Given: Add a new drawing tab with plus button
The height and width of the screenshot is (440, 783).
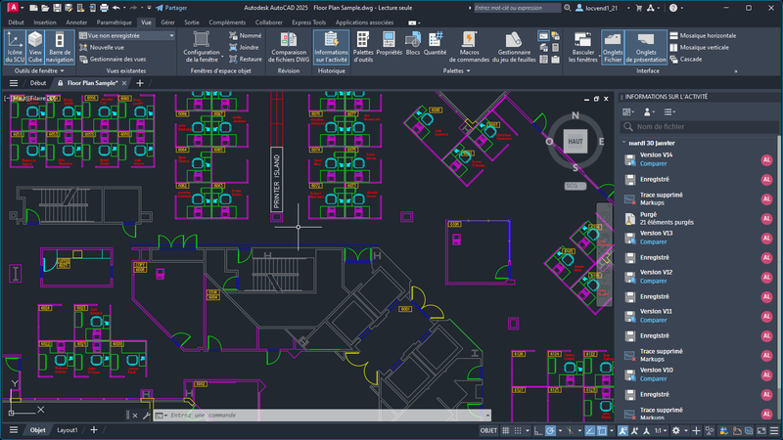Looking at the screenshot, I should [140, 83].
